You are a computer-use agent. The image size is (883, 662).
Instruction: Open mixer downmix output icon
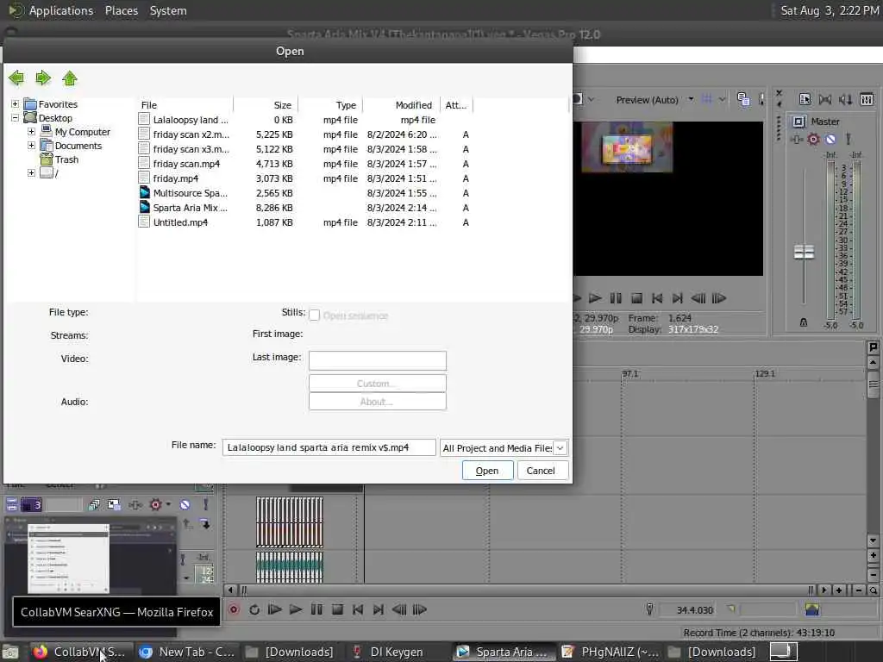pyautogui.click(x=825, y=100)
